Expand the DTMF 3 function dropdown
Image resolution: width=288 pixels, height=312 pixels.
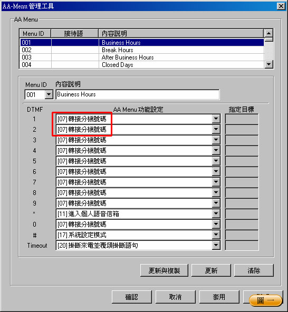coord(216,140)
